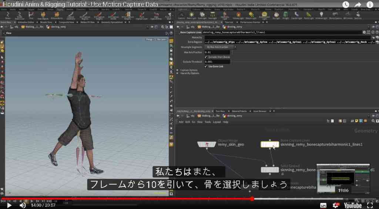The image size is (379, 209).
Task: Seek using the red progress bar handle
Action: [252, 199]
